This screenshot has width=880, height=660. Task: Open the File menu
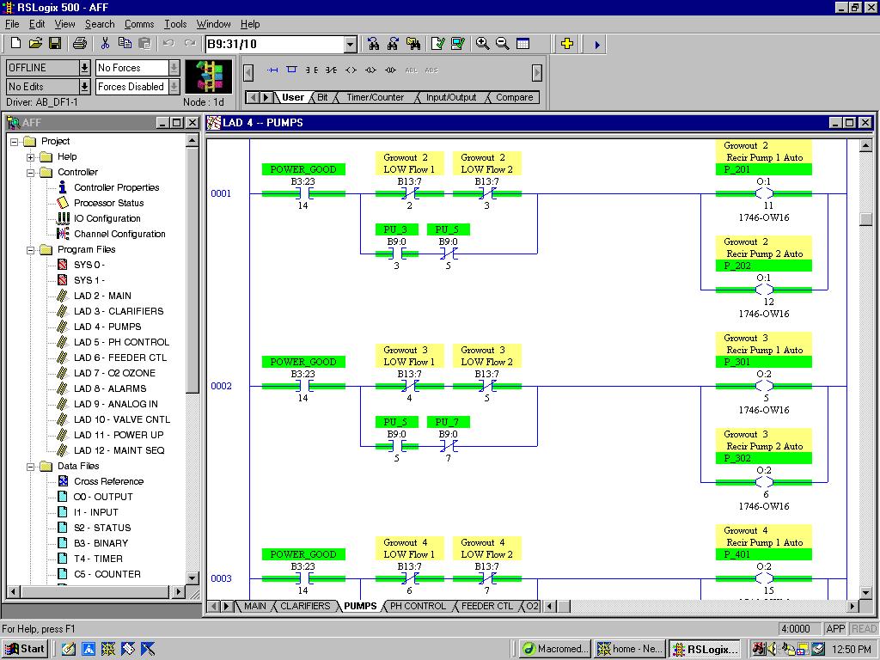point(12,24)
